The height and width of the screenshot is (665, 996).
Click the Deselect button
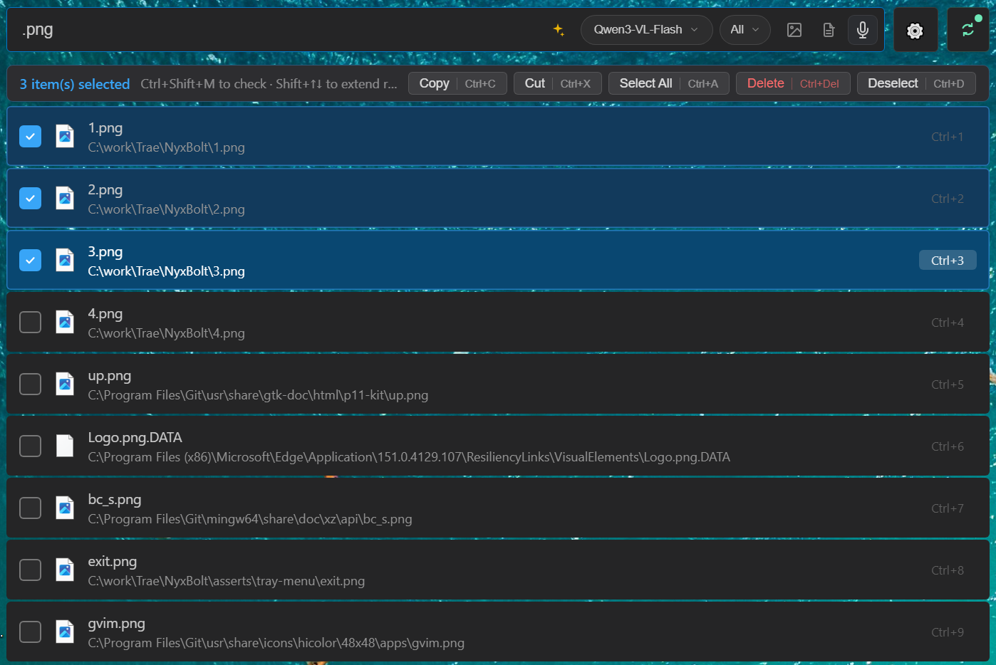point(916,83)
